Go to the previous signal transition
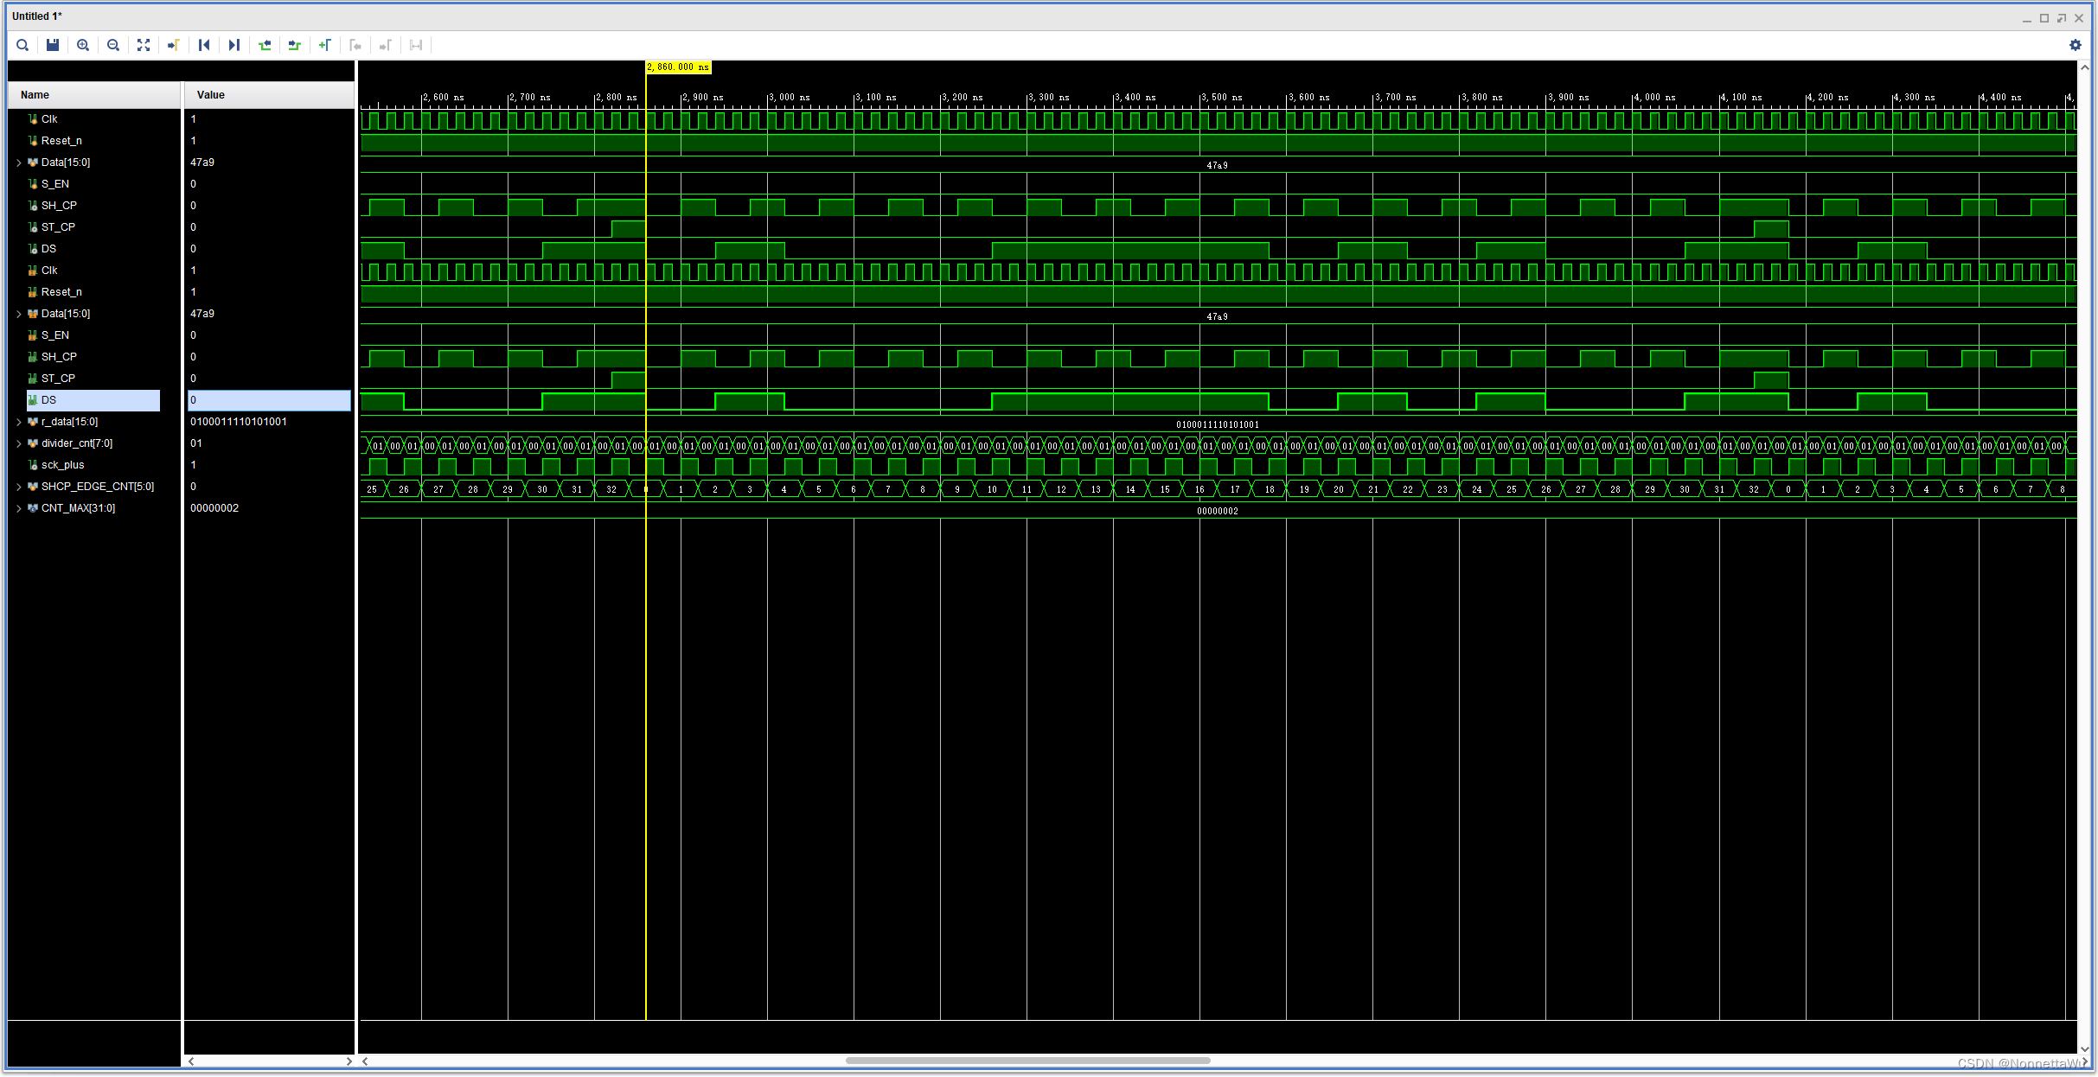The image size is (2098, 1077). [265, 45]
